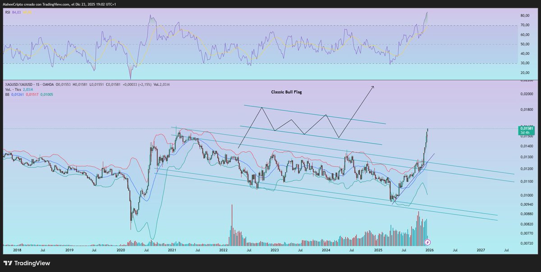Click 0,01100 on the price scale
This screenshot has height=272, width=541.
(x=527, y=181)
